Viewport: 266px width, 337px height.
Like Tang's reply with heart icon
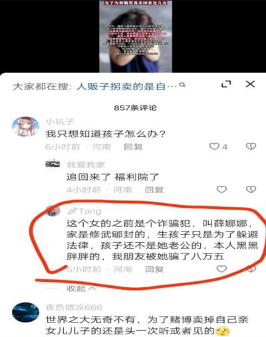[221, 269]
